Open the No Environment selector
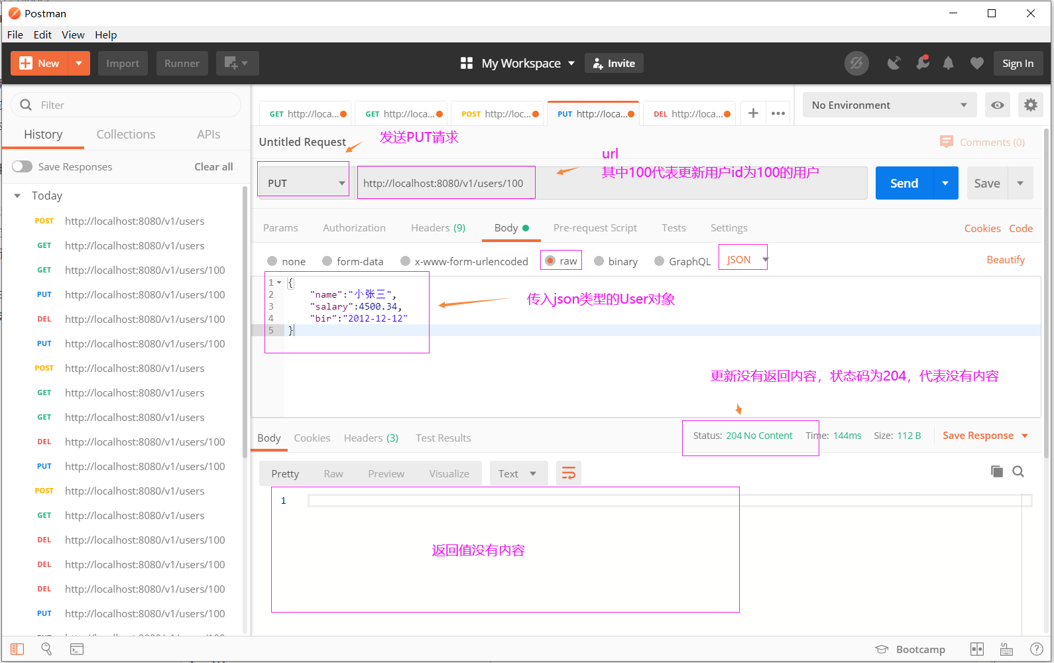The image size is (1054, 663). point(890,105)
